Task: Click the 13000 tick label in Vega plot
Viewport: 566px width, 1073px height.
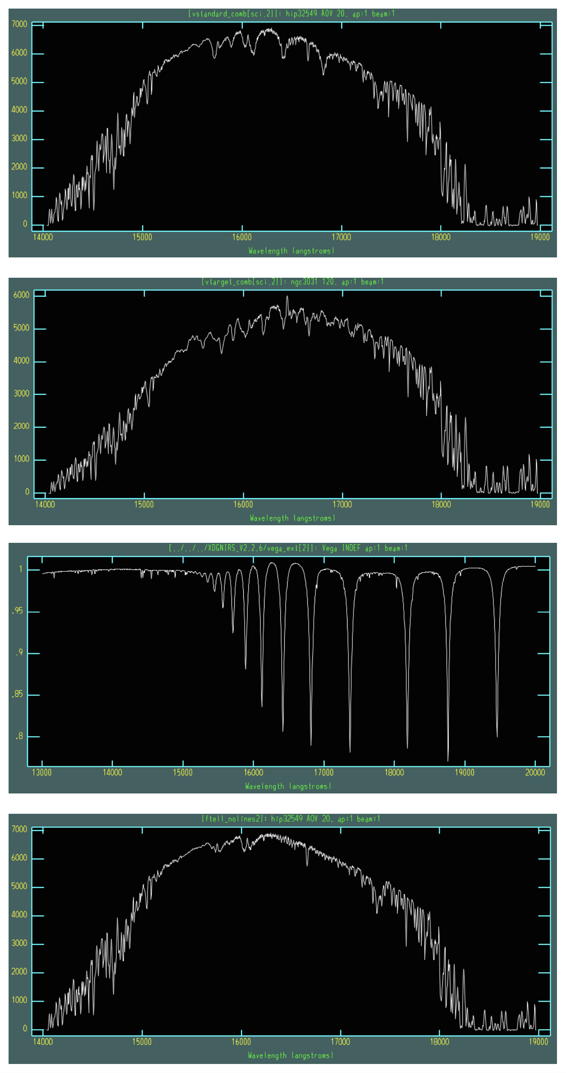Action: 42,773
